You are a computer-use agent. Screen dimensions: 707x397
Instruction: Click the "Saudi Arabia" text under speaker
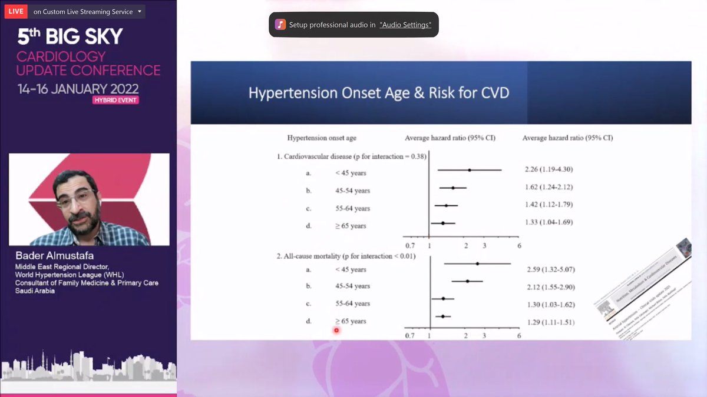point(35,291)
